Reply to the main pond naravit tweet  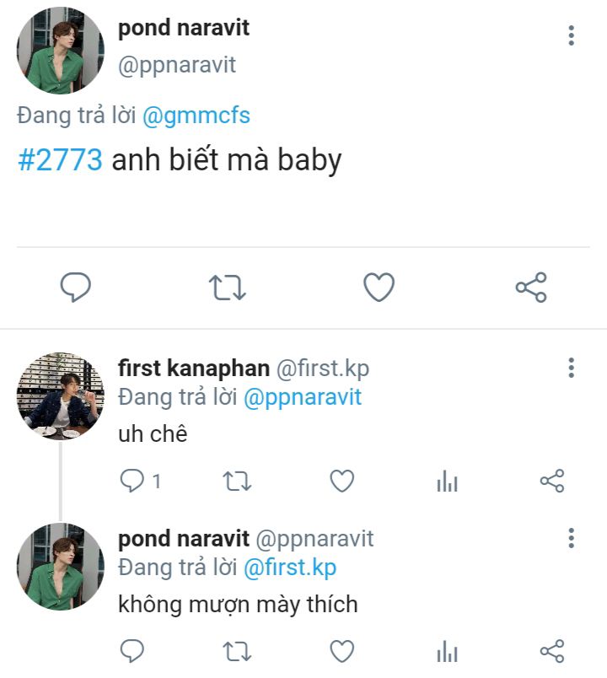76,288
